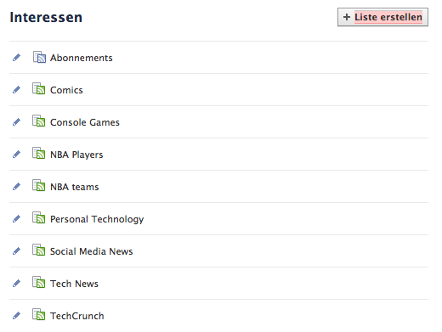Click the pencil icon beside Console Games
This screenshot has height=332, width=442.
click(x=17, y=122)
